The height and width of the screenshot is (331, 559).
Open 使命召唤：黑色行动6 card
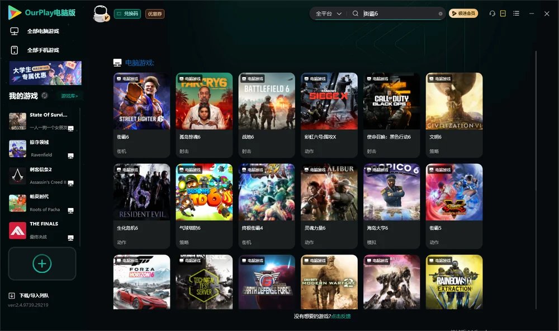(391, 115)
